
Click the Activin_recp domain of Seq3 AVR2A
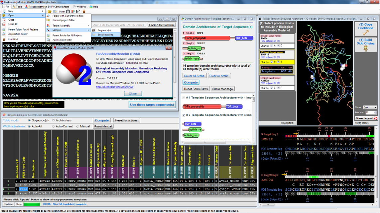(192, 58)
